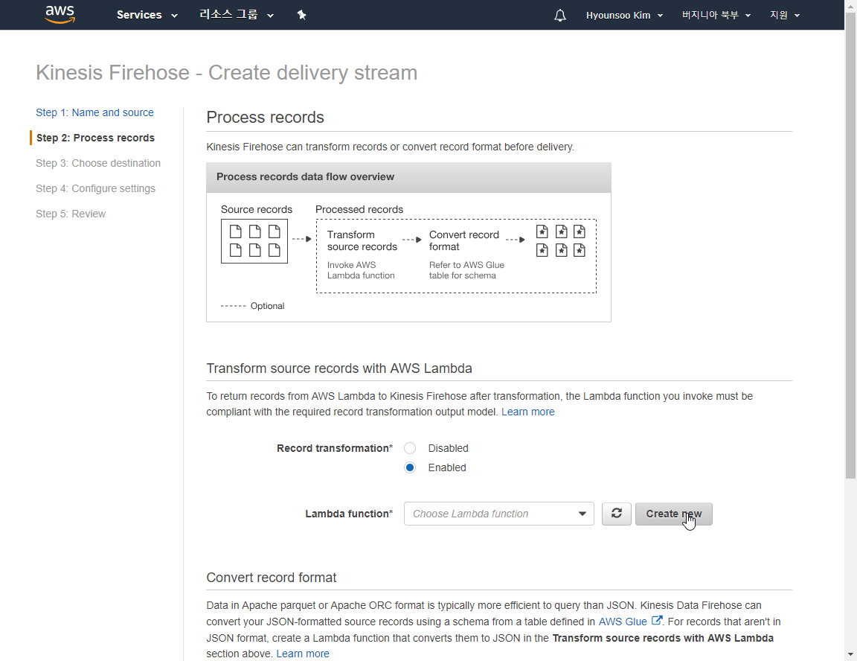The image size is (857, 661).
Task: Open the Hyounsoo Kim account menu
Action: [x=624, y=16]
